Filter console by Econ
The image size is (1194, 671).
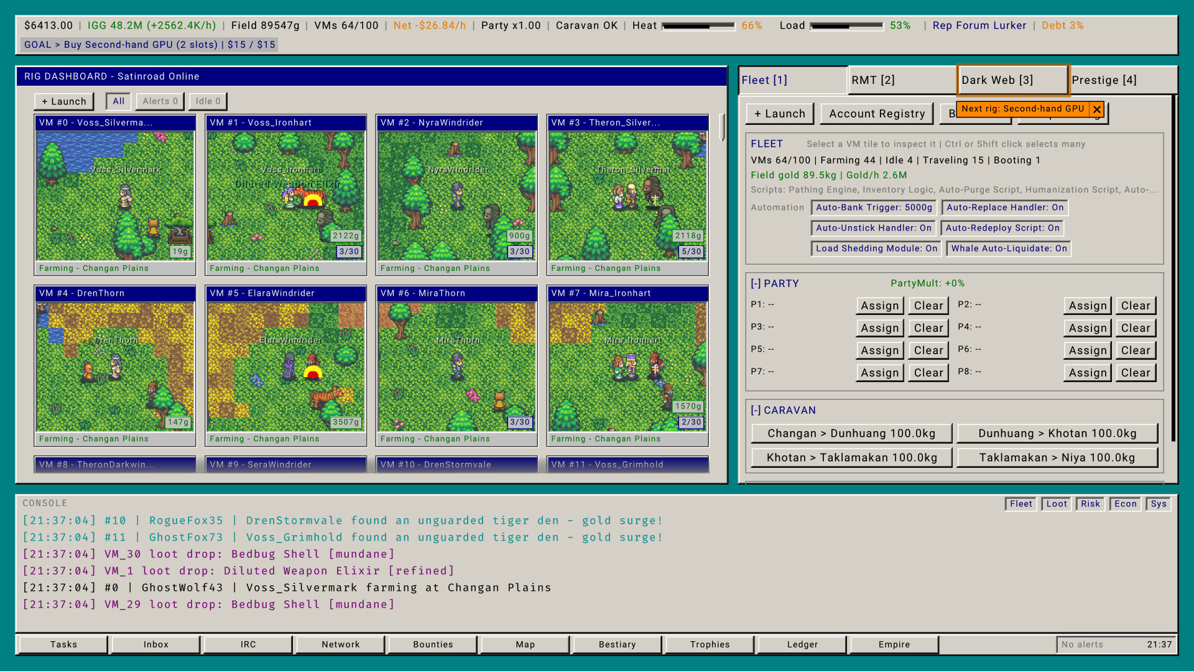[1125, 504]
